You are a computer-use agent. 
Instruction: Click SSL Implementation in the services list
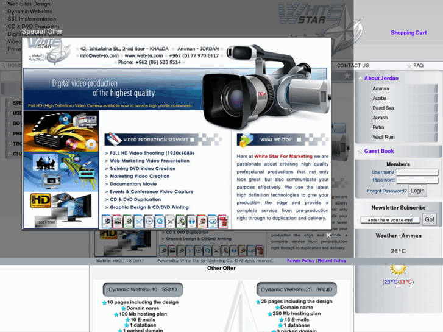[x=32, y=19]
